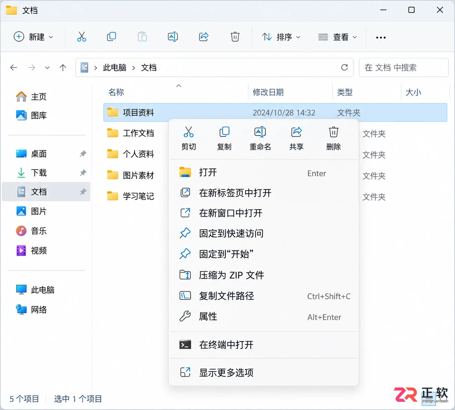Choose 删除 in the context menu
This screenshot has height=410, width=455.
[333, 138]
